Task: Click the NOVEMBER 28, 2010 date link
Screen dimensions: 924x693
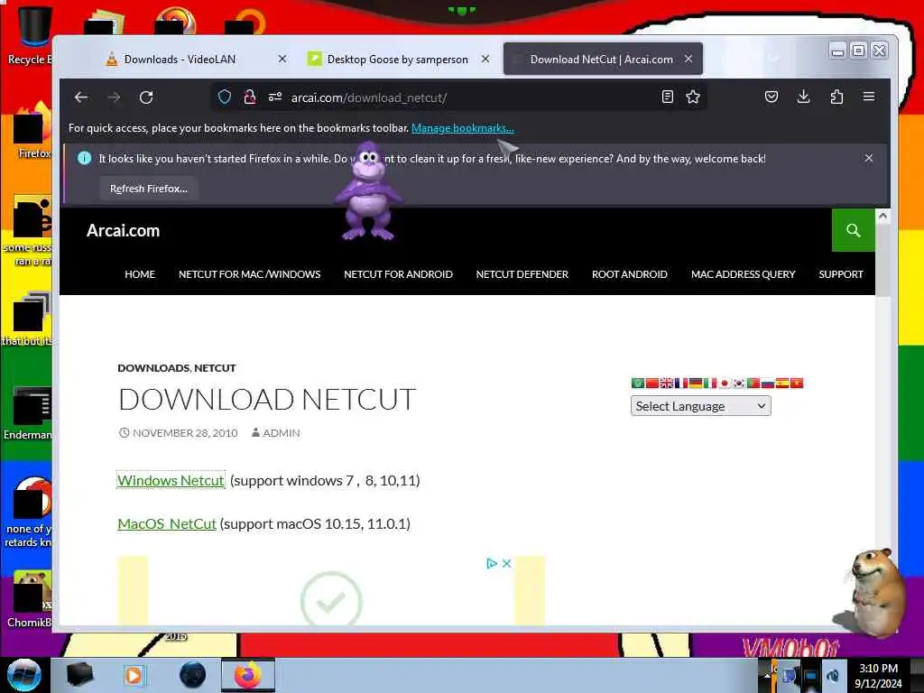Action: (185, 432)
